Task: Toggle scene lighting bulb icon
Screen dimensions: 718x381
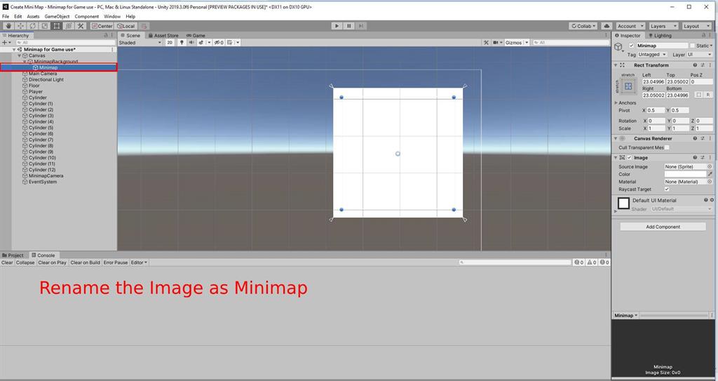Action: 182,42
